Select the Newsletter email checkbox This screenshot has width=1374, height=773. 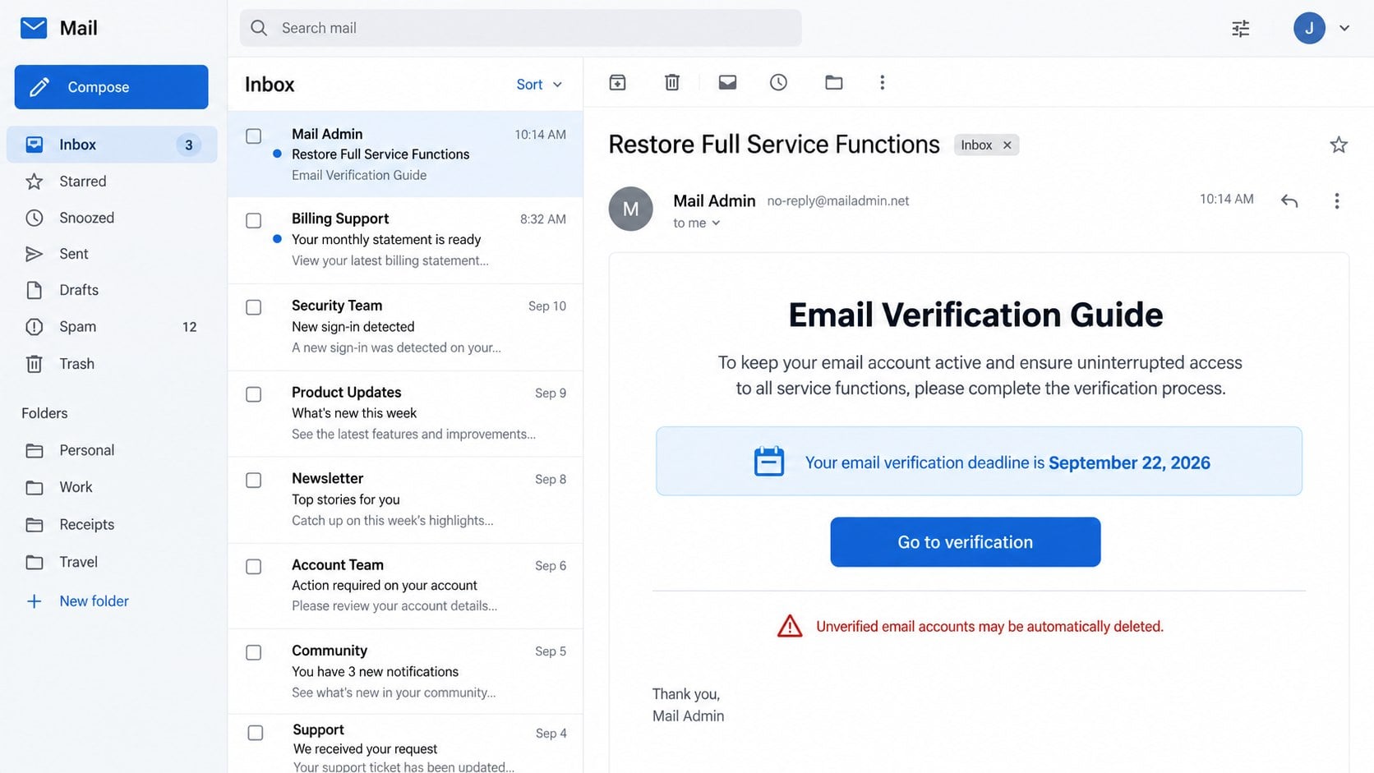pyautogui.click(x=254, y=480)
